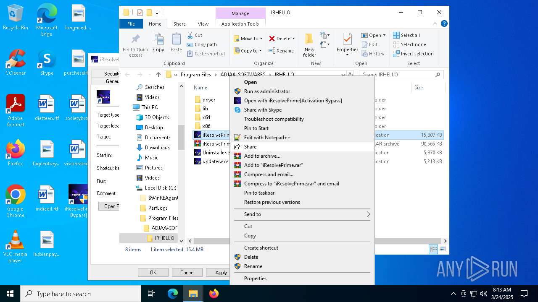Click Select all in ribbon

click(406, 35)
